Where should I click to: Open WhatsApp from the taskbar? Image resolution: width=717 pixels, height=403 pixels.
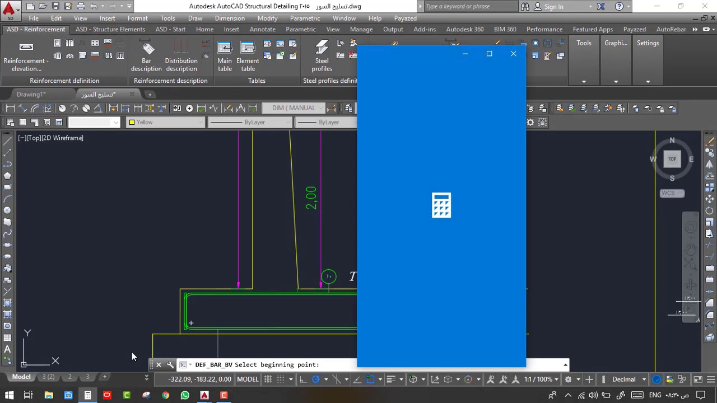pyautogui.click(x=185, y=395)
